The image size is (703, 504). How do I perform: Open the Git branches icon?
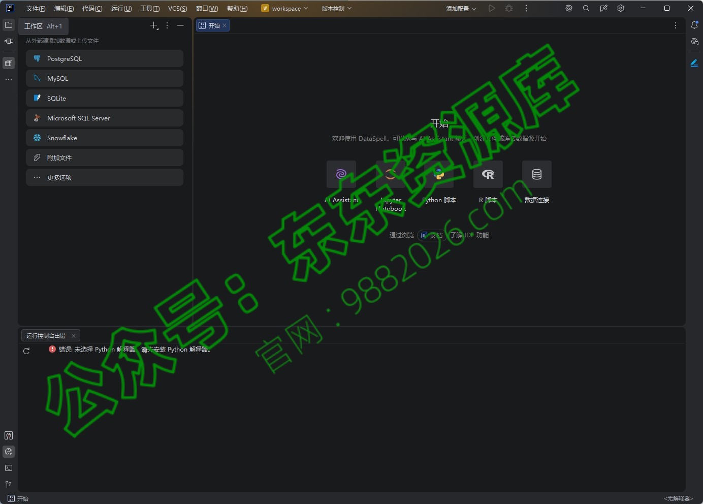(x=8, y=484)
